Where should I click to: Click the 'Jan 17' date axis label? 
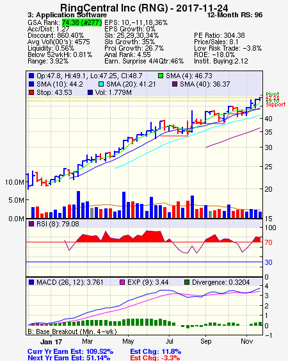(x=51, y=342)
